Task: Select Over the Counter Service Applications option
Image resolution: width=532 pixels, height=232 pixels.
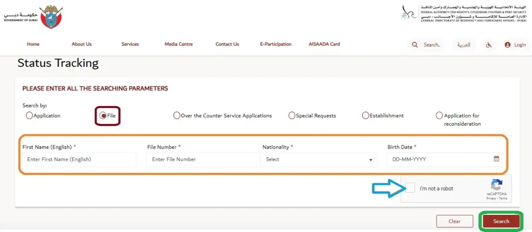Action: [177, 116]
